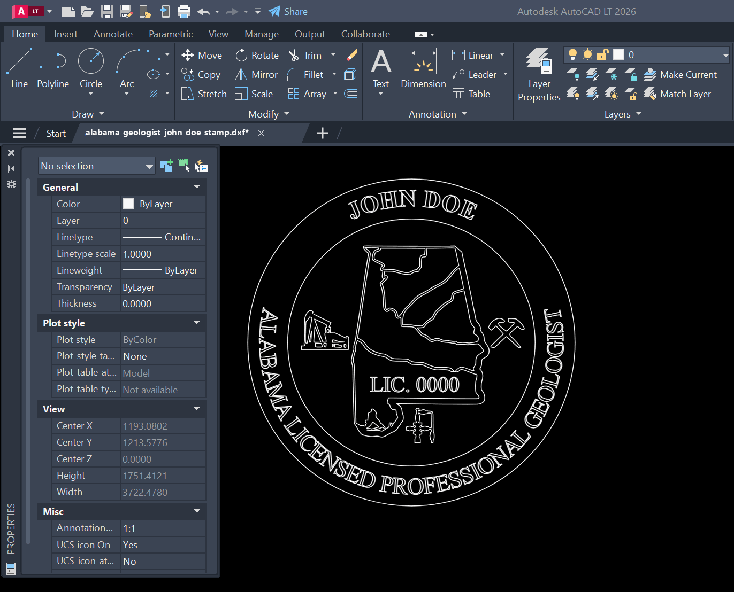Select the Line drawing tool
The height and width of the screenshot is (592, 734).
click(19, 68)
